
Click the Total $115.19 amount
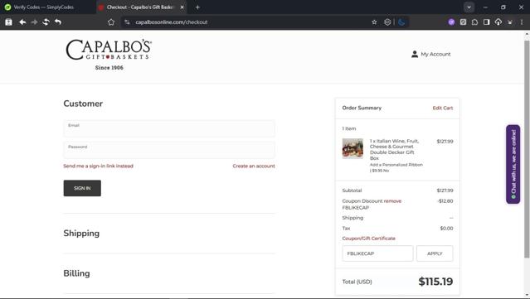coord(435,282)
